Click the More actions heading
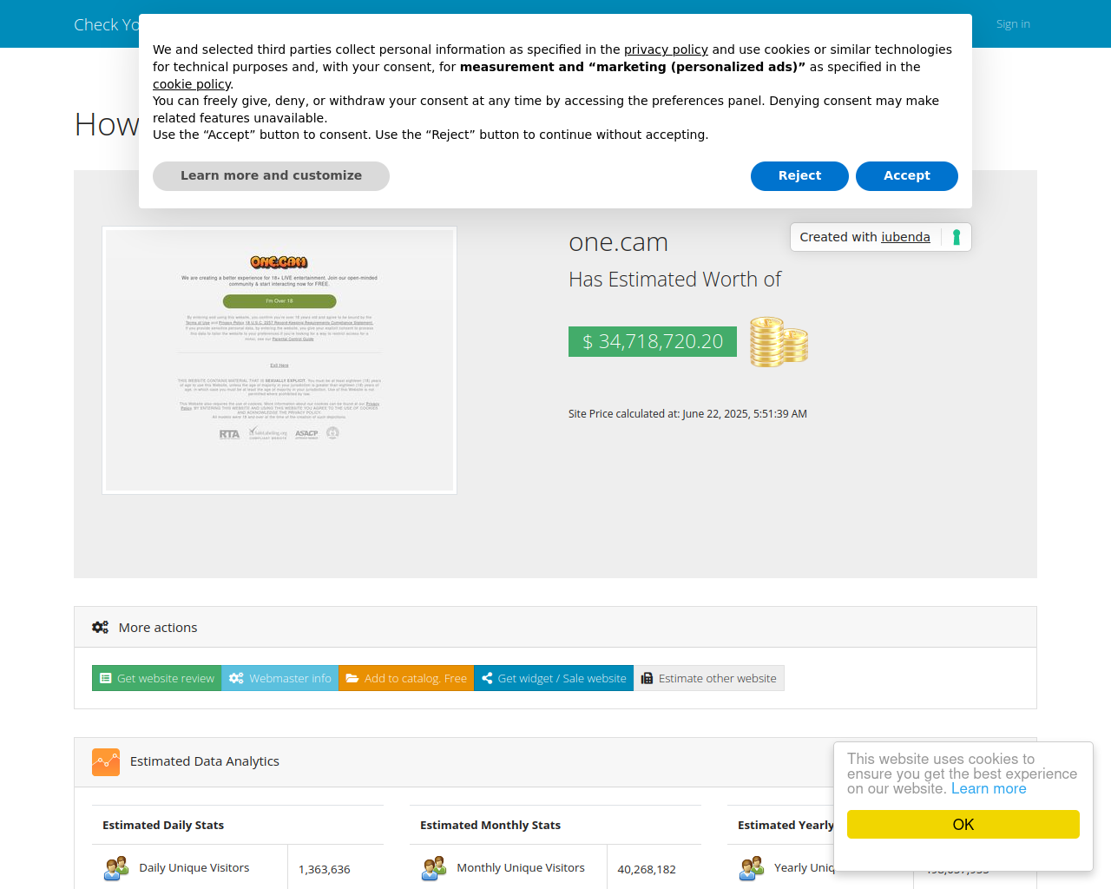The height and width of the screenshot is (889, 1111). (x=158, y=627)
